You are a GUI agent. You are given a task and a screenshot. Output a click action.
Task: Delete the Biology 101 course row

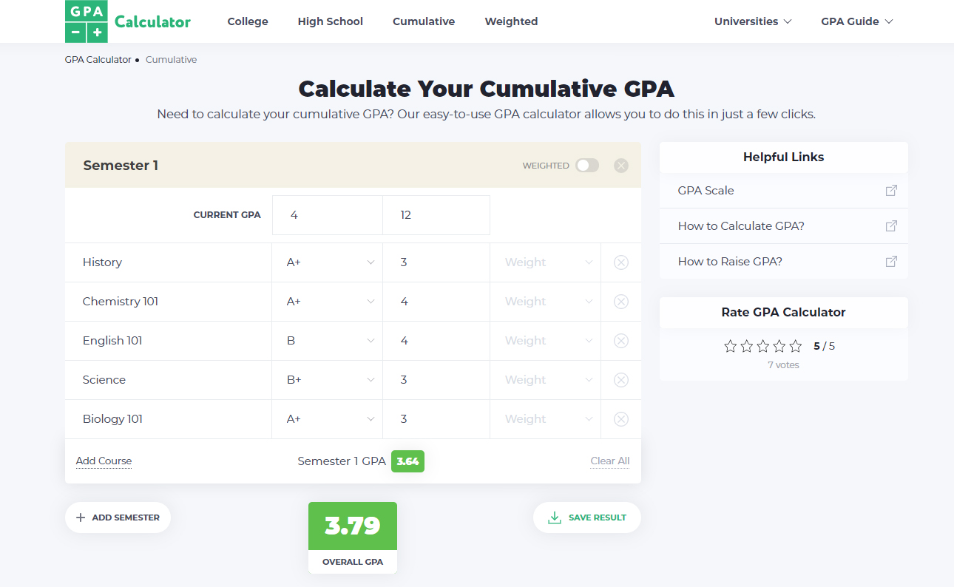(621, 419)
